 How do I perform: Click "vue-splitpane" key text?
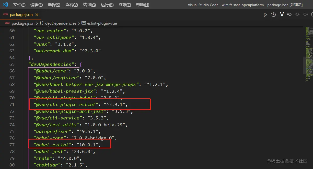click(54, 37)
